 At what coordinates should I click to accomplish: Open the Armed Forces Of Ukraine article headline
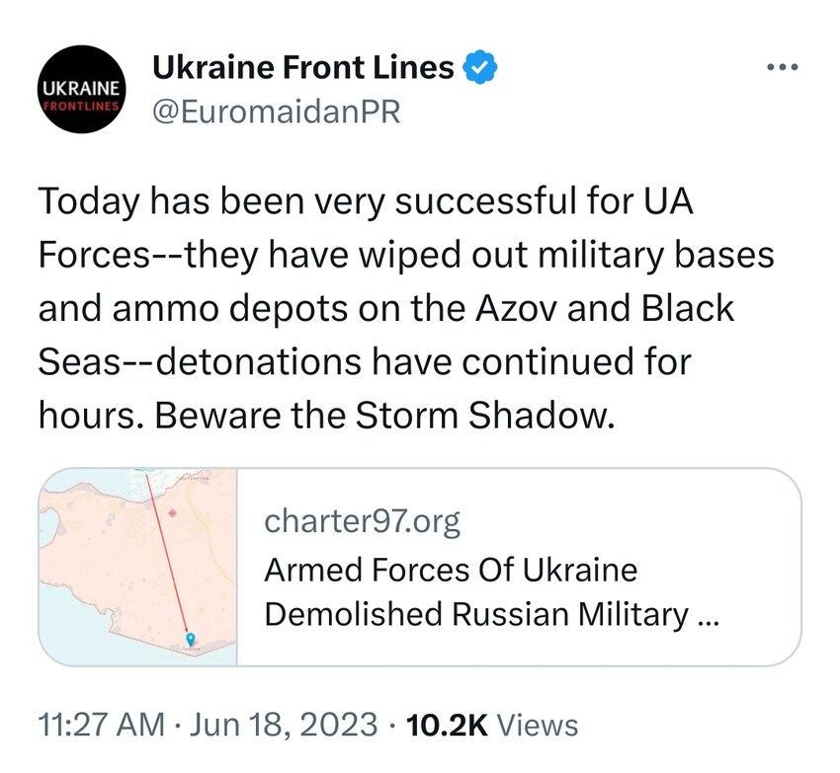451,570
